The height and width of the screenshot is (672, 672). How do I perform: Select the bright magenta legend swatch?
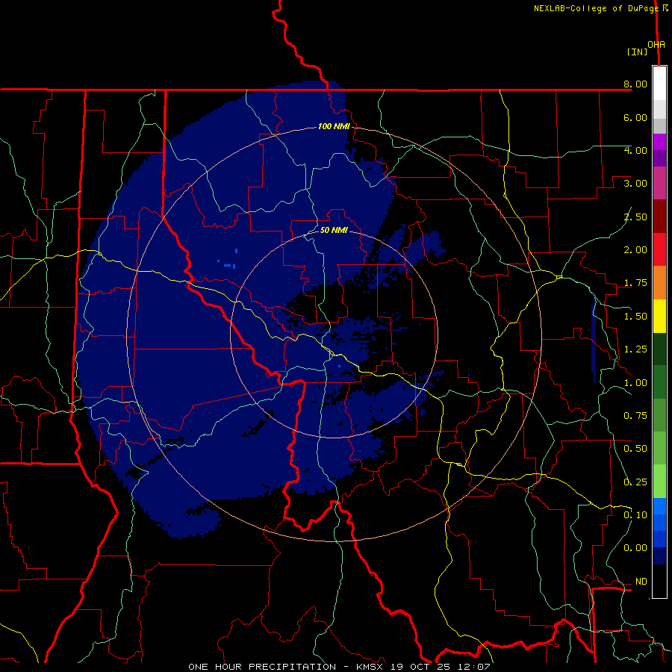659,142
